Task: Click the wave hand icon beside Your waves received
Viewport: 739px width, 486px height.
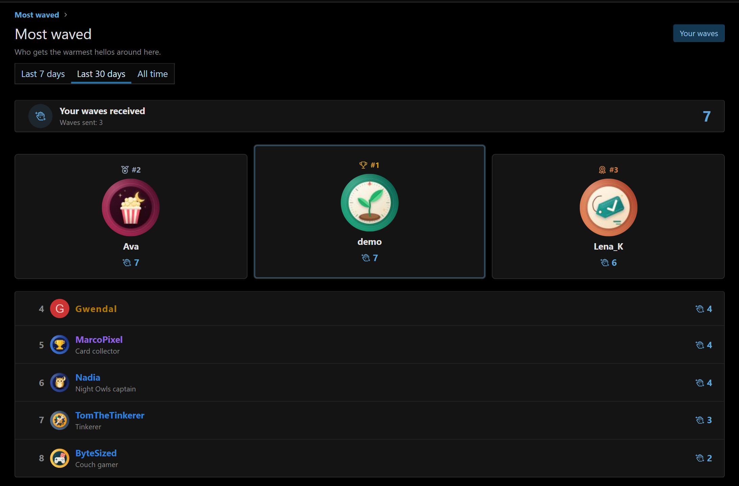Action: coord(40,116)
